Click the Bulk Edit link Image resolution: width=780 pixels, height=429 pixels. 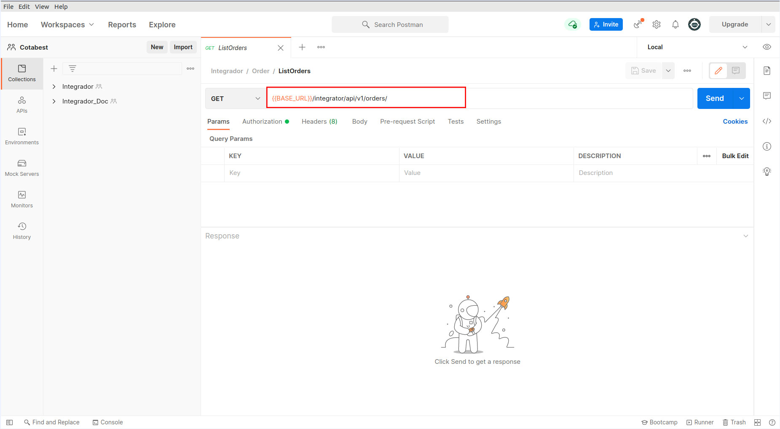coord(735,156)
